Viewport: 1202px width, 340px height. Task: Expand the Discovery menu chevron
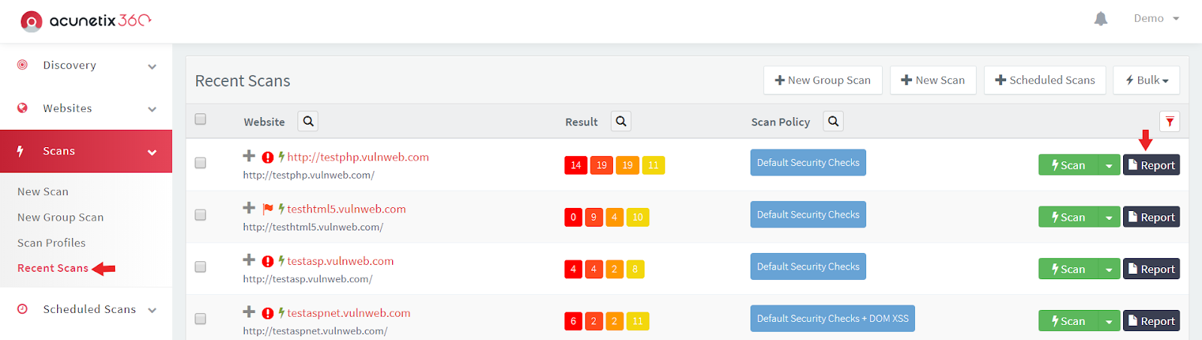153,66
